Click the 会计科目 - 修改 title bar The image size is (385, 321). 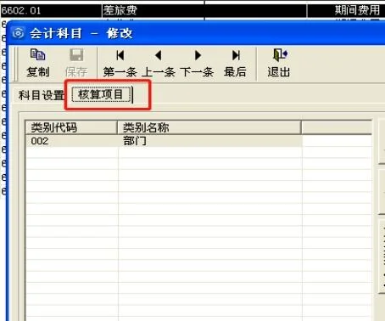pyautogui.click(x=196, y=33)
